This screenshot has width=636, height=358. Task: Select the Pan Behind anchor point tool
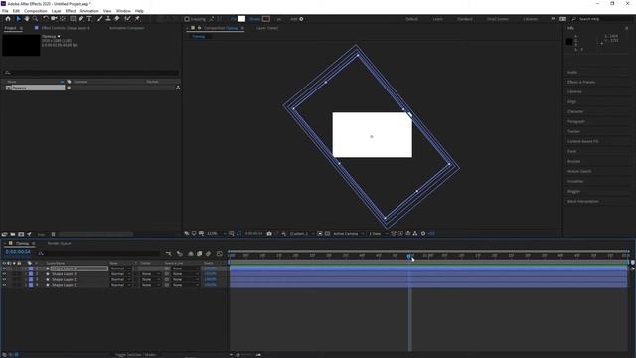pos(62,19)
